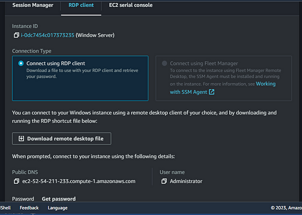Click the 'When prompted, connect to your instance' text

point(93,156)
